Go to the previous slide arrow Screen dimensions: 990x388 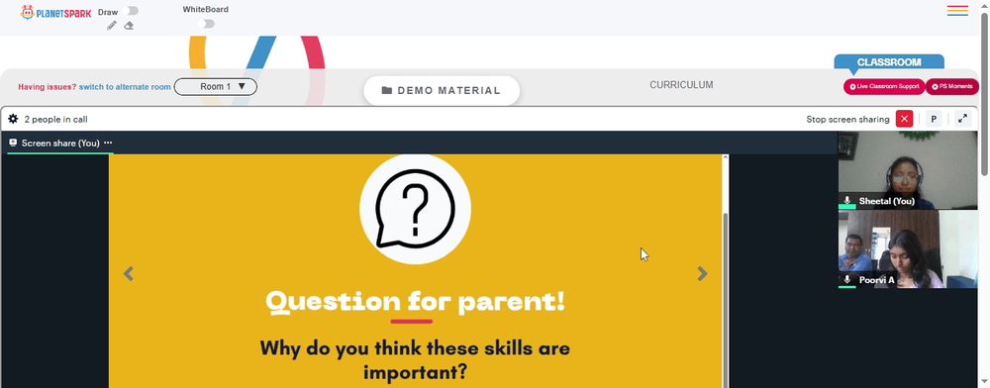[128, 273]
